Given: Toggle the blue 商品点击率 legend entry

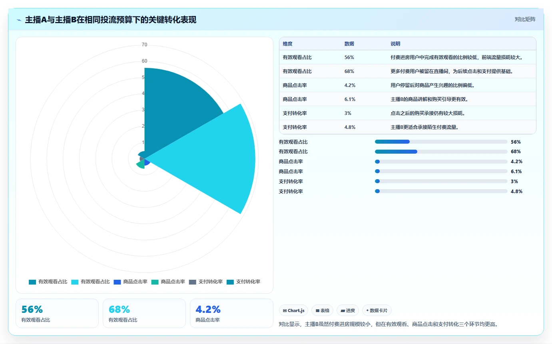Looking at the screenshot, I should coord(130,282).
